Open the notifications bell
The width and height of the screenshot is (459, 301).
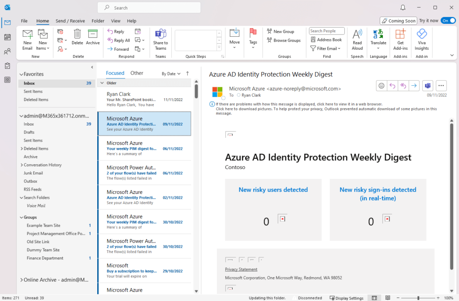tap(403, 8)
